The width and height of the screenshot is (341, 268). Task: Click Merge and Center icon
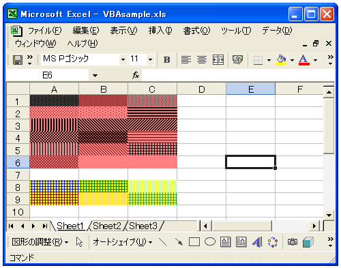tap(218, 60)
